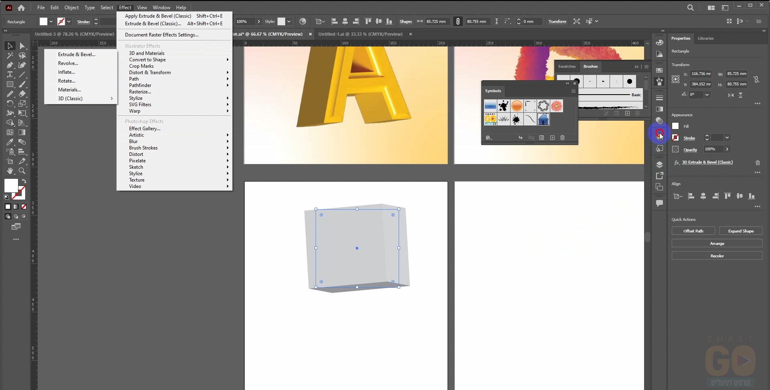This screenshot has height=390, width=770.
Task: Select the Magic Wand tool
Action: [x=10, y=56]
